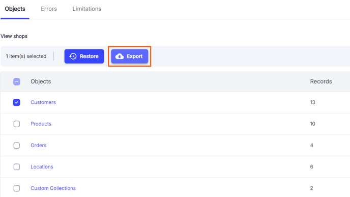
Task: Open the Products object link
Action: [41, 124]
